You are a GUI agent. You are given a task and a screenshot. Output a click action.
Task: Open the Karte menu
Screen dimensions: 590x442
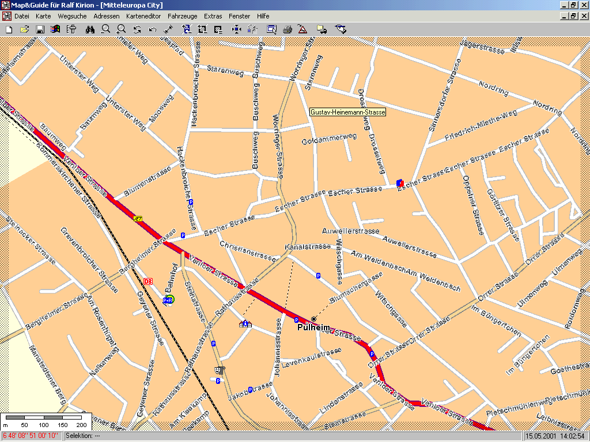(x=43, y=16)
